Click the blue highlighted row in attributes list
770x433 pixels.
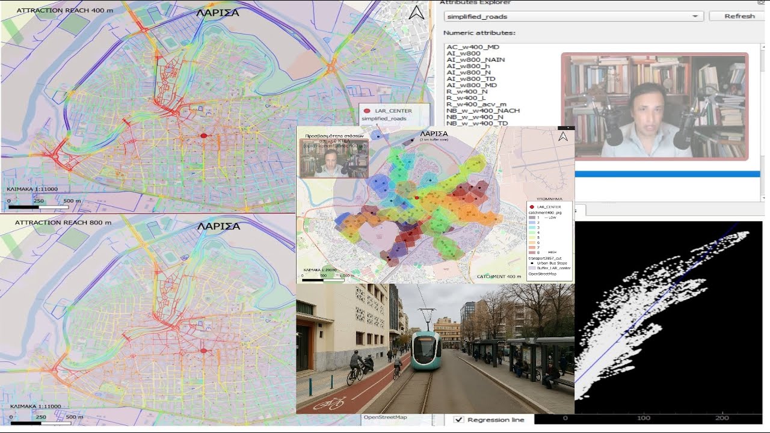667,174
